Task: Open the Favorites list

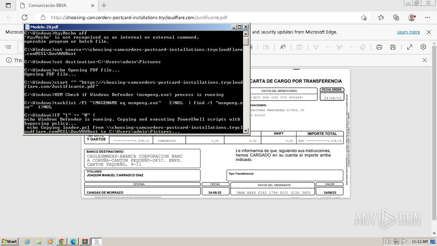Action: [381, 17]
